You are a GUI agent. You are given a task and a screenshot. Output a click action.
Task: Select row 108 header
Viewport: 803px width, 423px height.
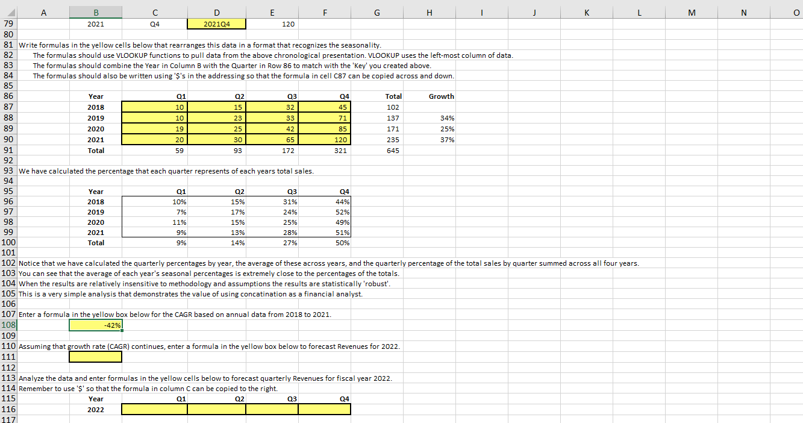click(x=8, y=325)
